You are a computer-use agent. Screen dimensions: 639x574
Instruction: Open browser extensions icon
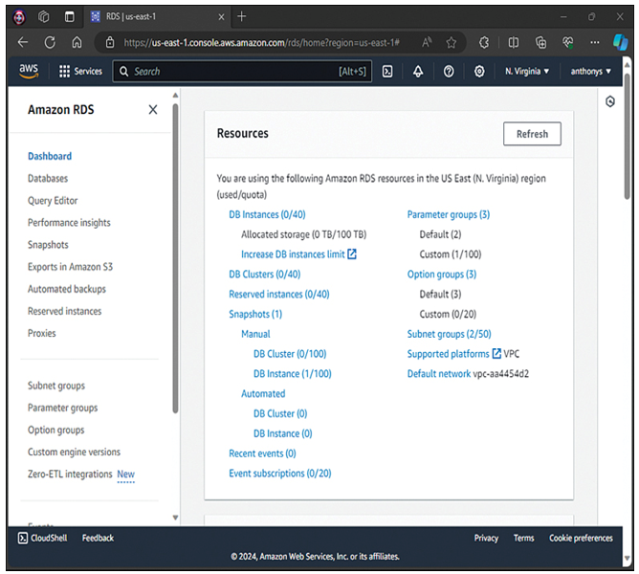pyautogui.click(x=484, y=42)
